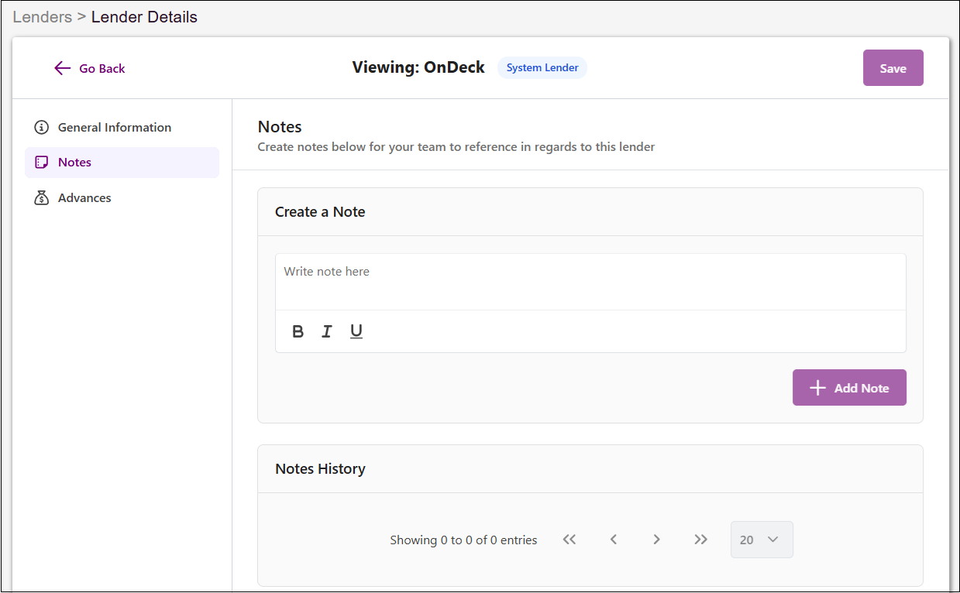Image resolution: width=960 pixels, height=593 pixels.
Task: Toggle italic formatting in note editor
Action: pos(327,331)
